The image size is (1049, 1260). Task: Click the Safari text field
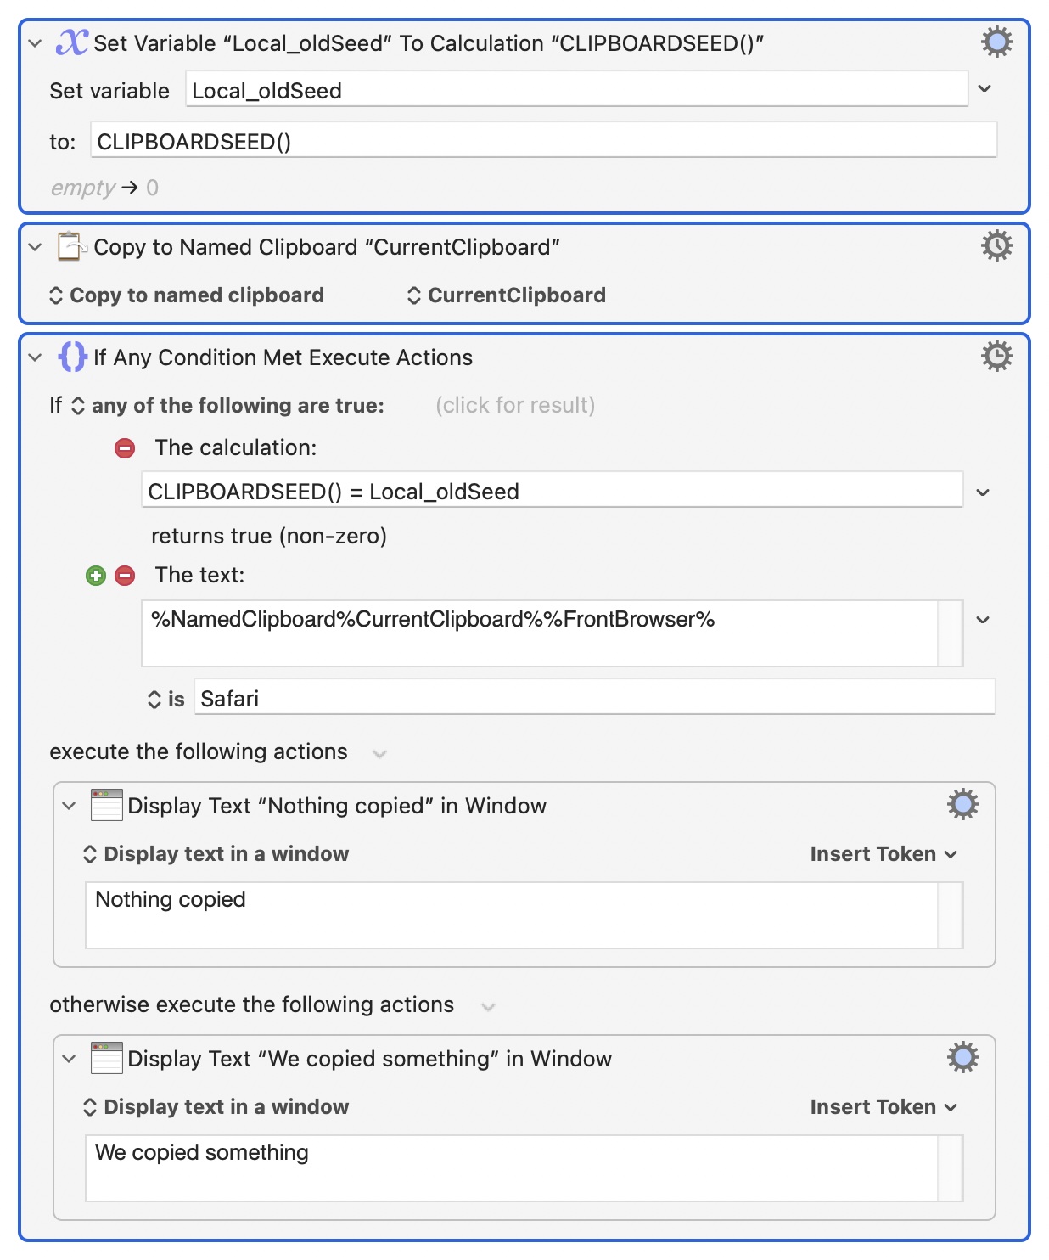(x=594, y=699)
